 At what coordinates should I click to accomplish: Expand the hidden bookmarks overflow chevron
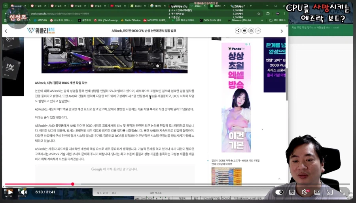point(262,21)
